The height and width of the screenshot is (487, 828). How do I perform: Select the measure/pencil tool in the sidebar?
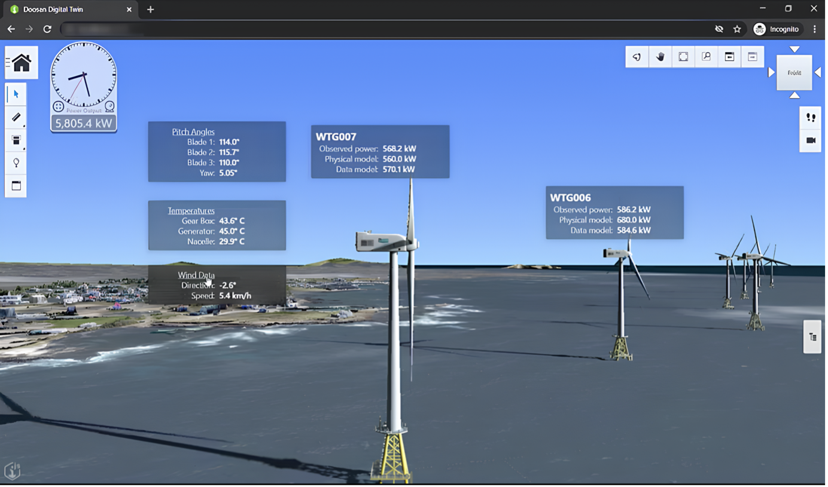pos(16,117)
